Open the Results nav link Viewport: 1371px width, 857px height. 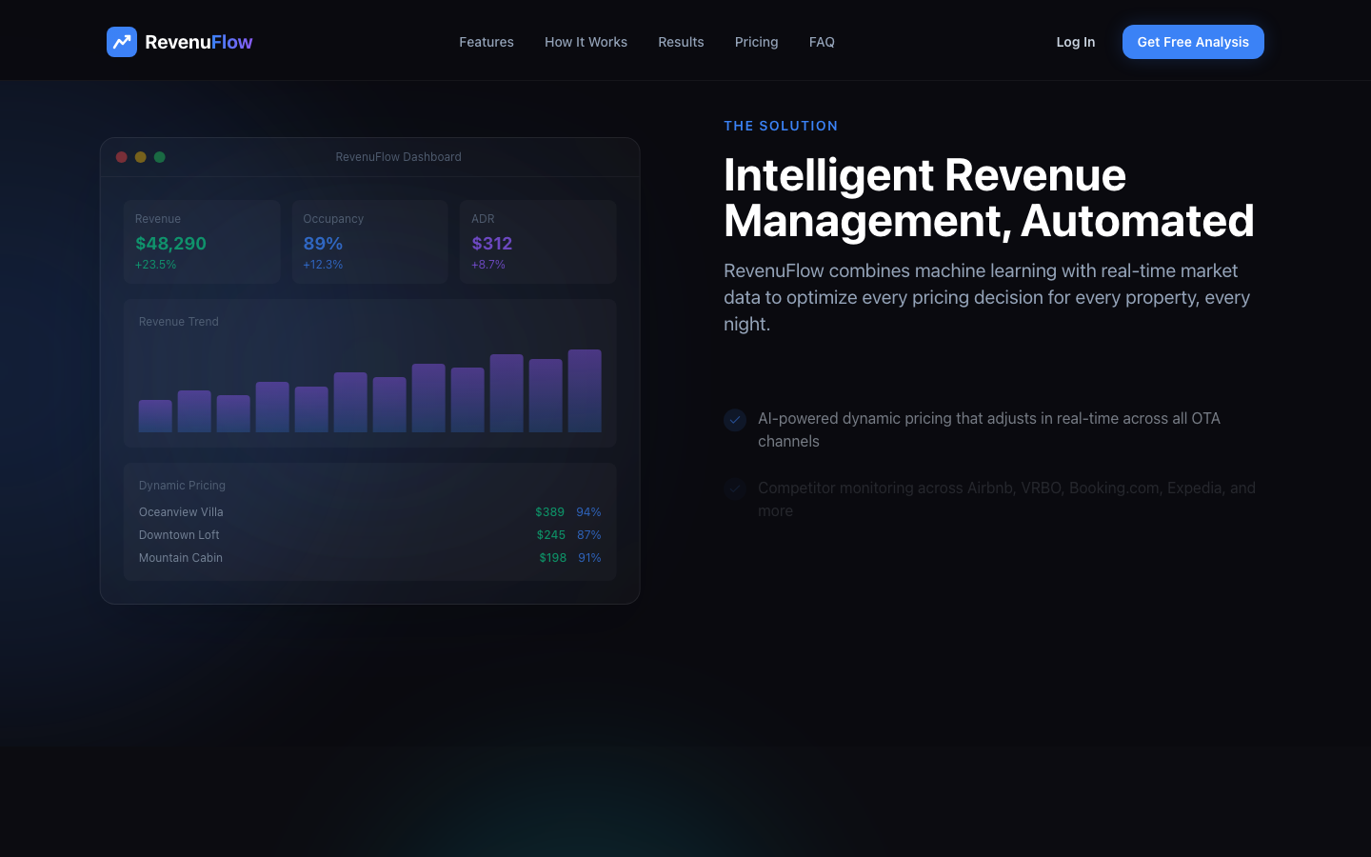point(681,42)
